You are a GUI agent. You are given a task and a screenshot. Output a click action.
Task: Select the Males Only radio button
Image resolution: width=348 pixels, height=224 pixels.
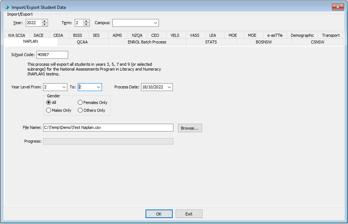(58, 110)
